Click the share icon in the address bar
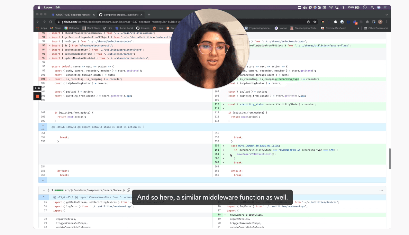The height and width of the screenshot is (235, 409). coord(309,22)
